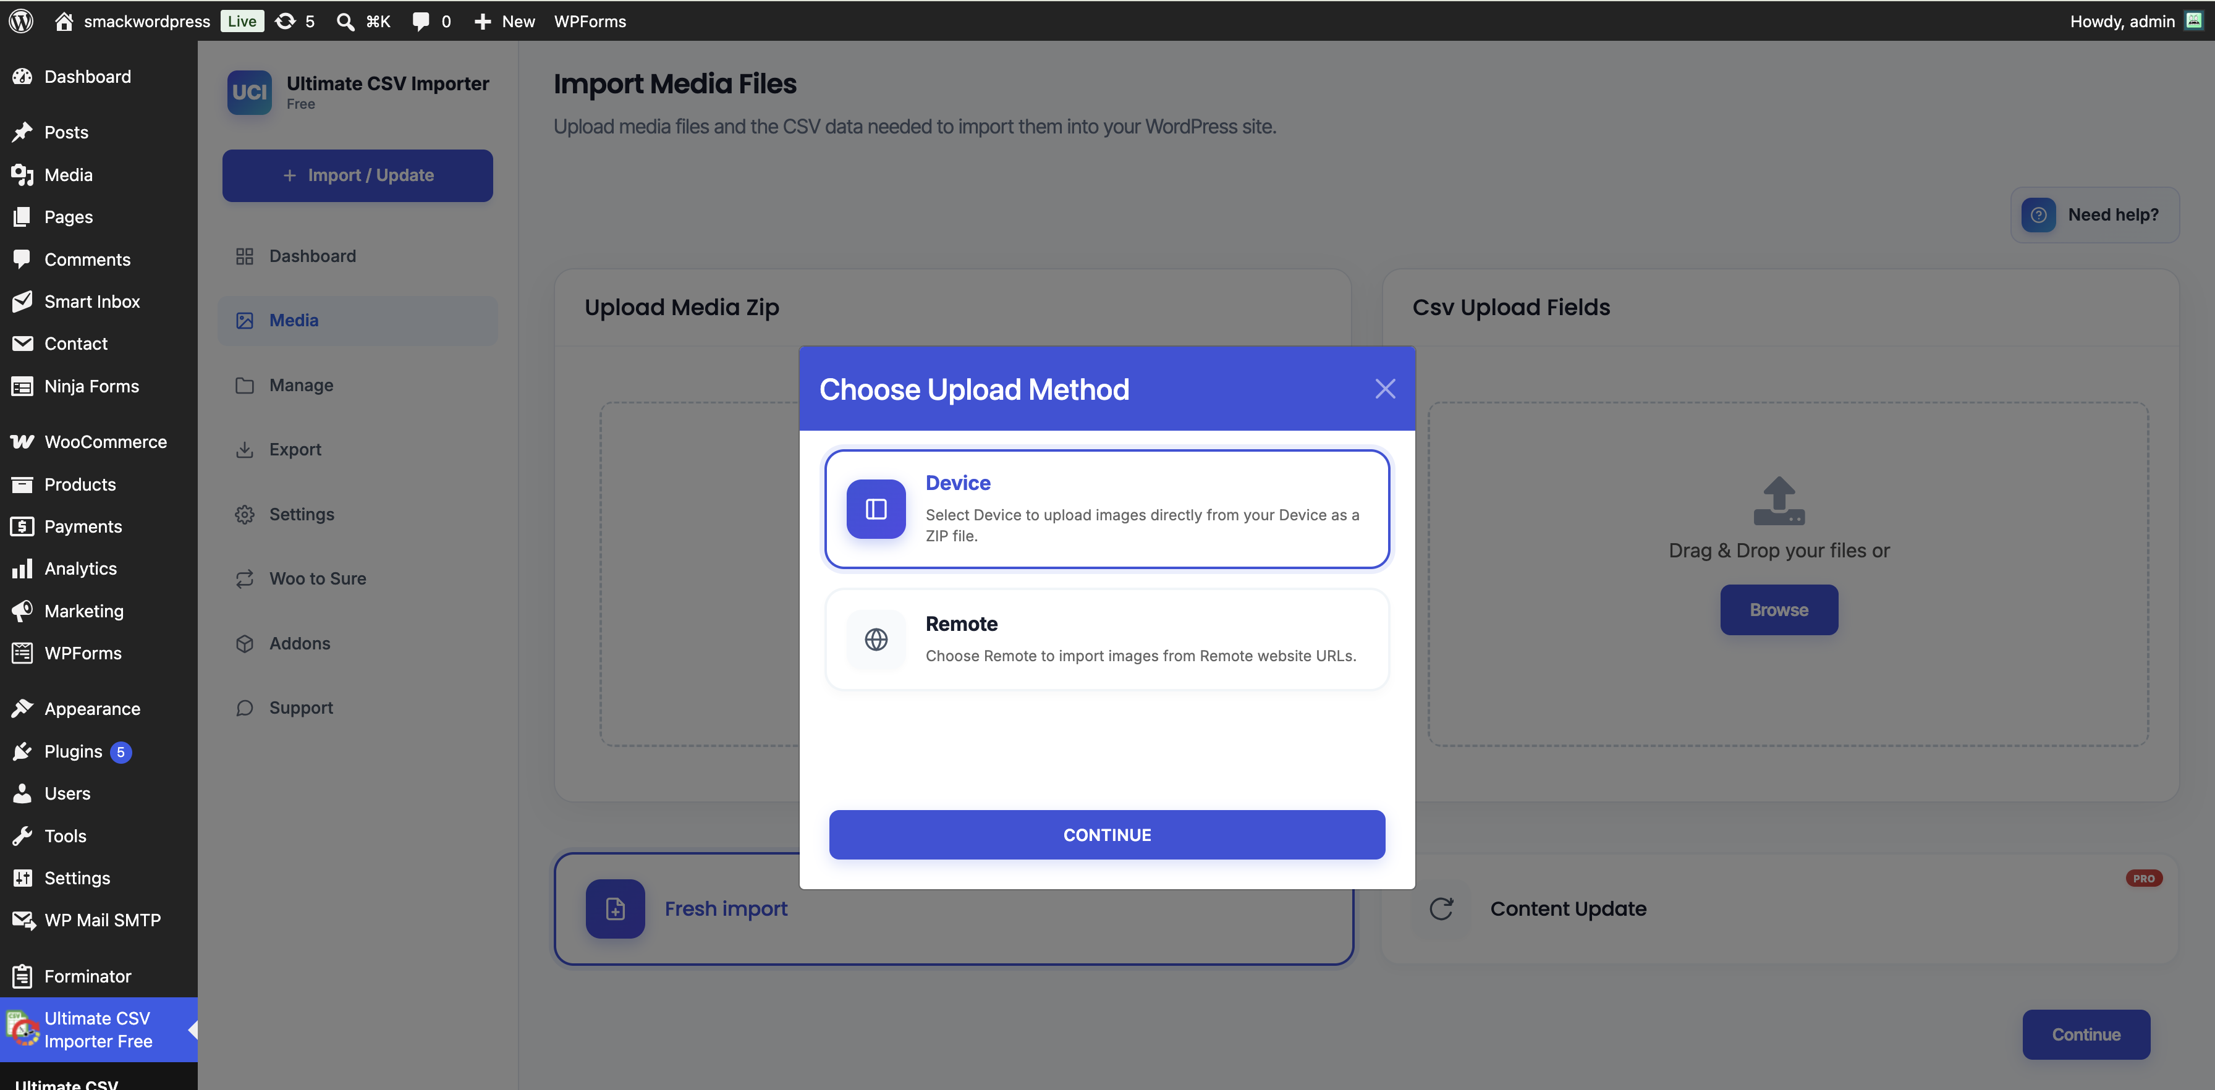The height and width of the screenshot is (1090, 2215).
Task: Open the comments bubble icon in admin bar
Action: point(420,20)
